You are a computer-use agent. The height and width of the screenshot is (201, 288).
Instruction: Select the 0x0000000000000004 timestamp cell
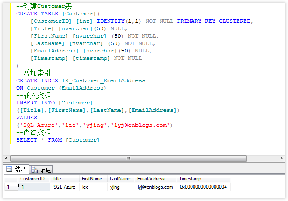(x=203, y=187)
